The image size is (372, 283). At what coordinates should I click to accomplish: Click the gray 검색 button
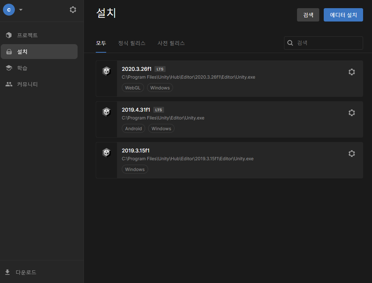click(308, 15)
